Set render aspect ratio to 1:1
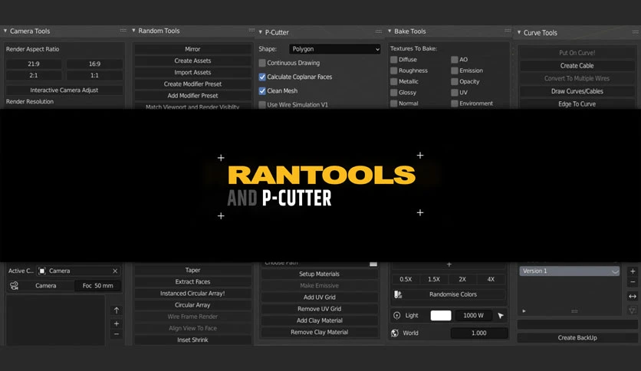Screen dimensions: 641x371 tap(94, 76)
